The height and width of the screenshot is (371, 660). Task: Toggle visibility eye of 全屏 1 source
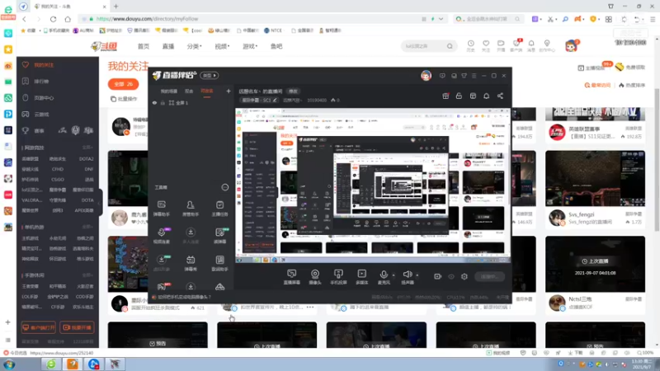(x=154, y=102)
